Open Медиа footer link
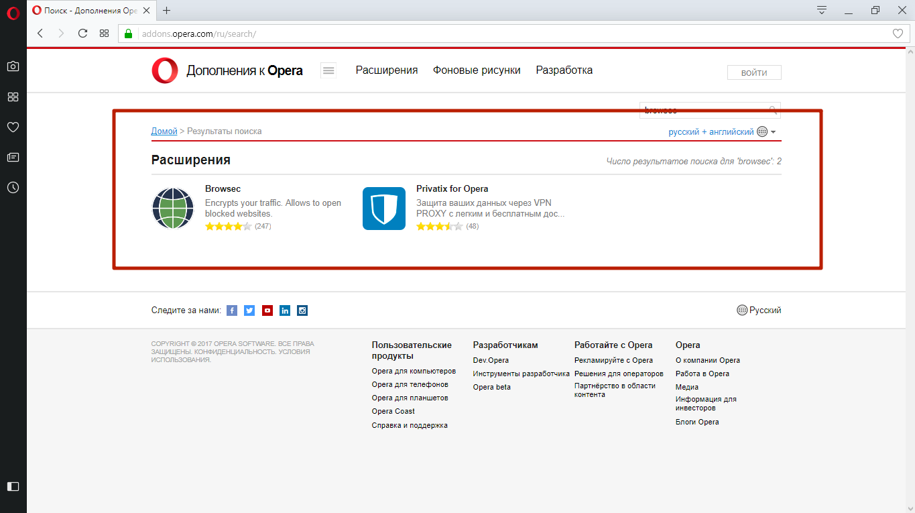 (x=687, y=388)
